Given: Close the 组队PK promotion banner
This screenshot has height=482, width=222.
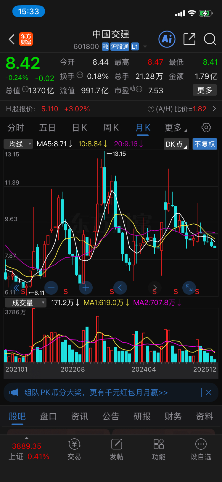Looking at the screenshot, I should (209, 392).
